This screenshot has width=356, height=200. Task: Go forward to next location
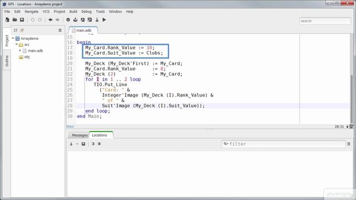(x=57, y=20)
